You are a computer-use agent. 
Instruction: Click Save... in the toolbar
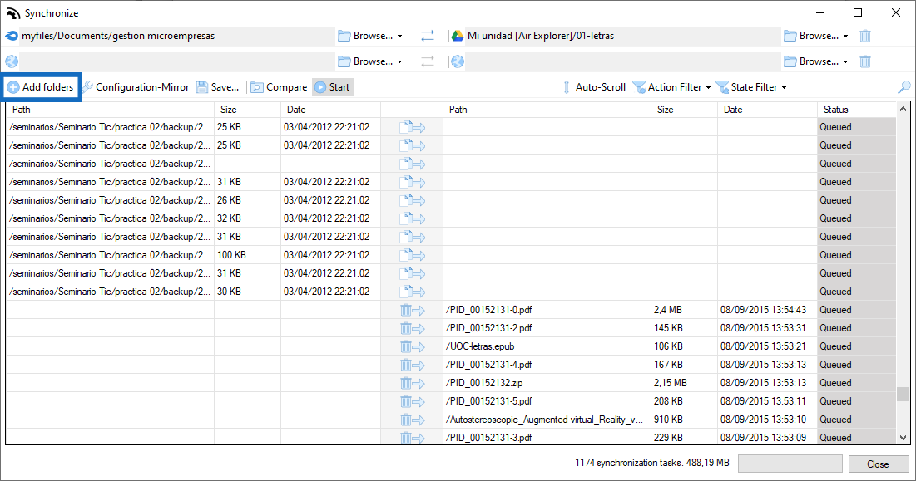[217, 87]
